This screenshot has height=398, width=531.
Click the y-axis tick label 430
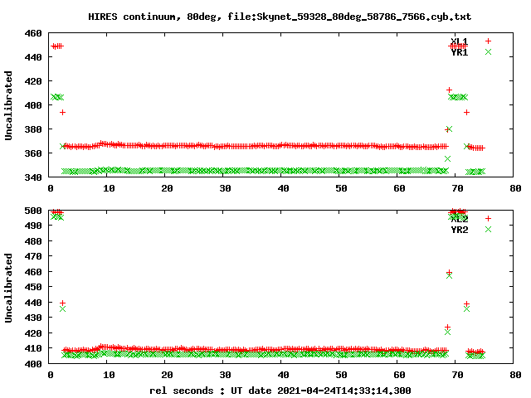[33, 318]
